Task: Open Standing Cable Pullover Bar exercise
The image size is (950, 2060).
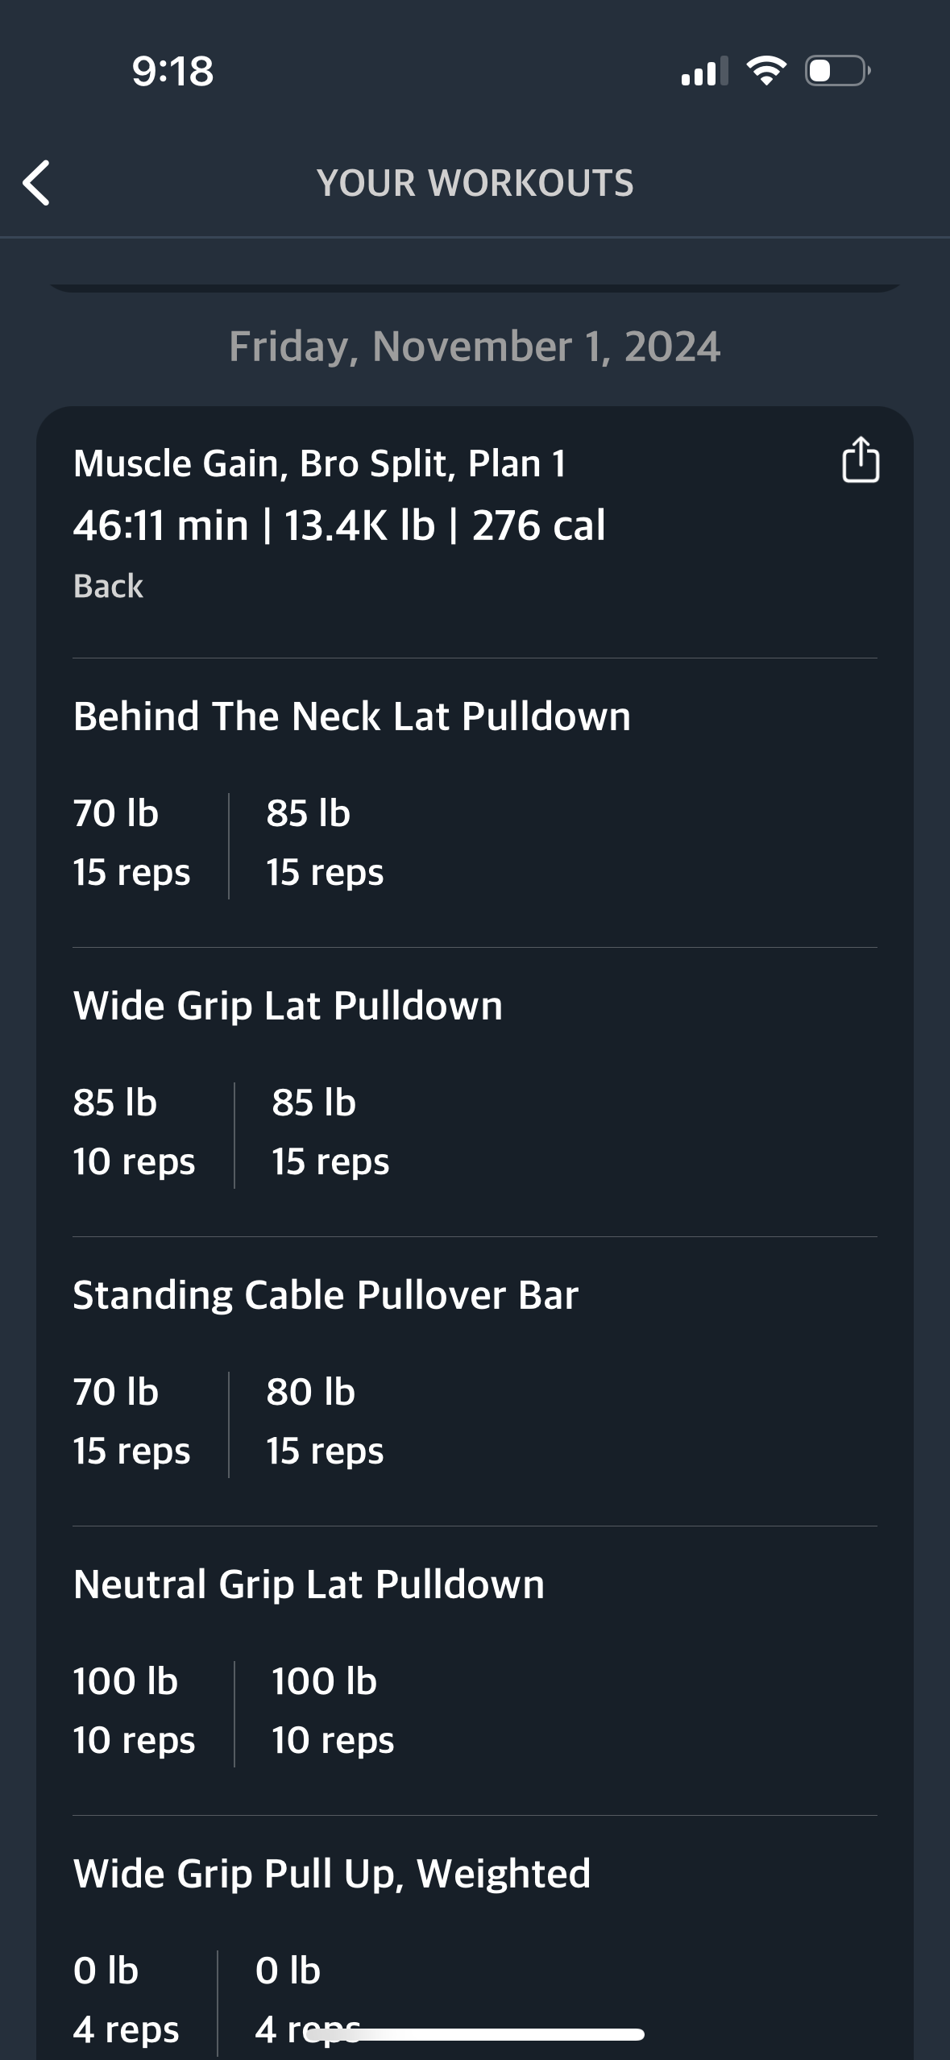Action: pyautogui.click(x=326, y=1295)
